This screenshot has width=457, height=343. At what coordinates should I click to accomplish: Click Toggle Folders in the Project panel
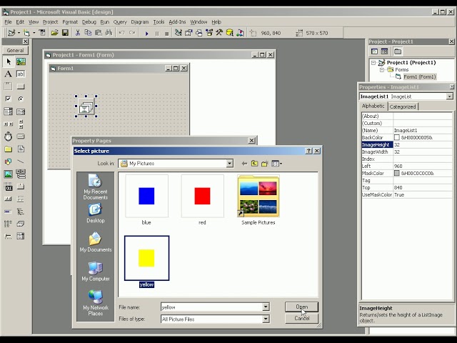[398, 51]
